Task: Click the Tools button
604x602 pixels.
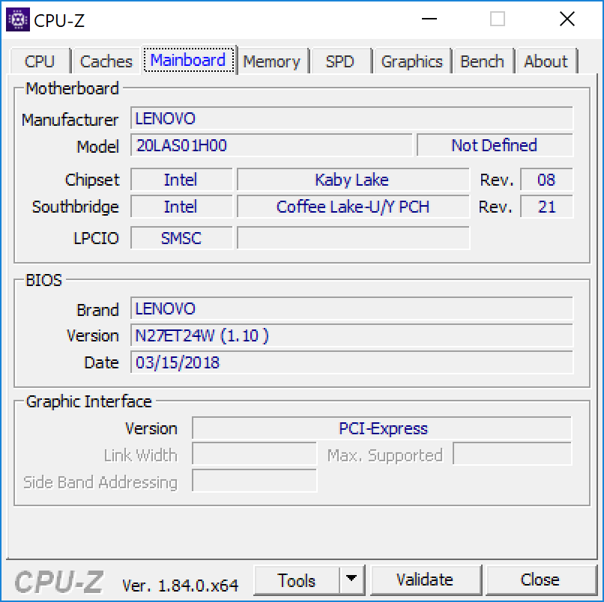Action: point(297,580)
